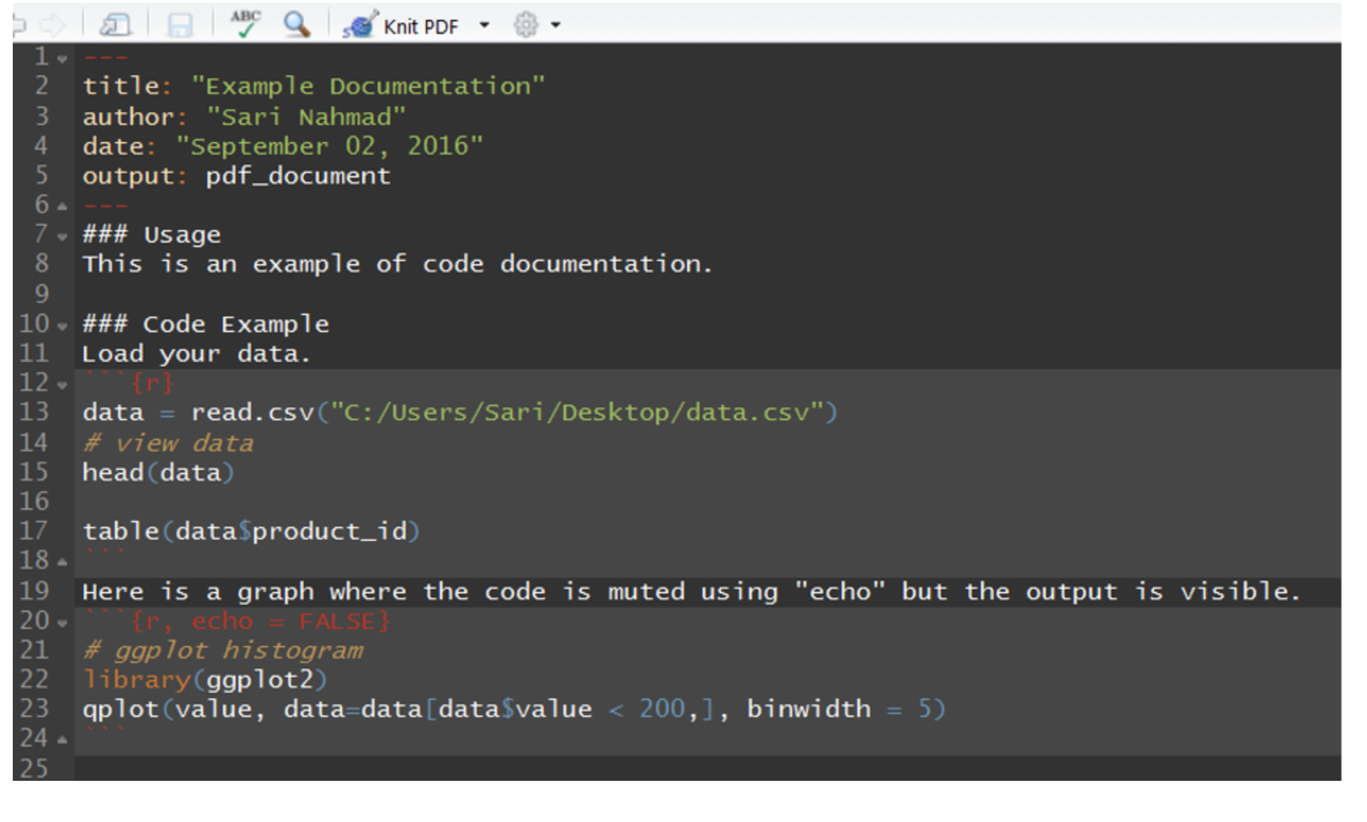This screenshot has height=822, width=1367.
Task: Click the "# ggplot histogram" comment
Action: click(x=223, y=651)
